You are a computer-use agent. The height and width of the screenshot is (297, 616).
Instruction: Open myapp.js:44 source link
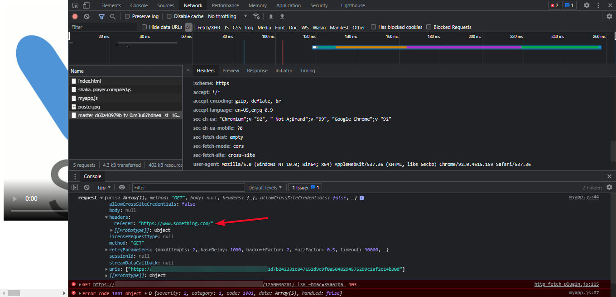tap(584, 197)
